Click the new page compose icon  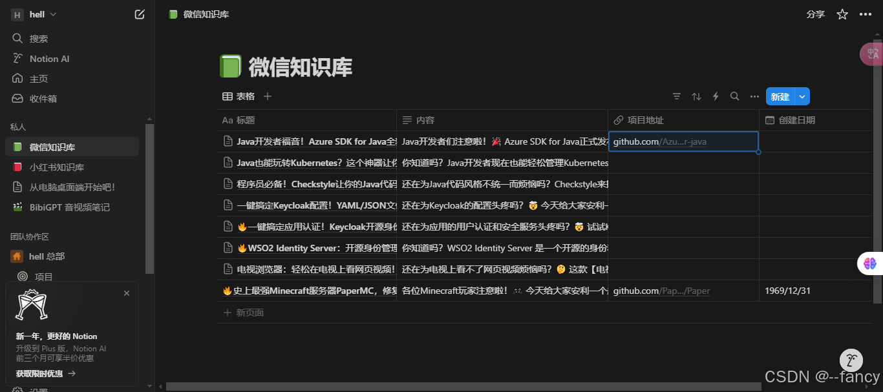pos(140,14)
